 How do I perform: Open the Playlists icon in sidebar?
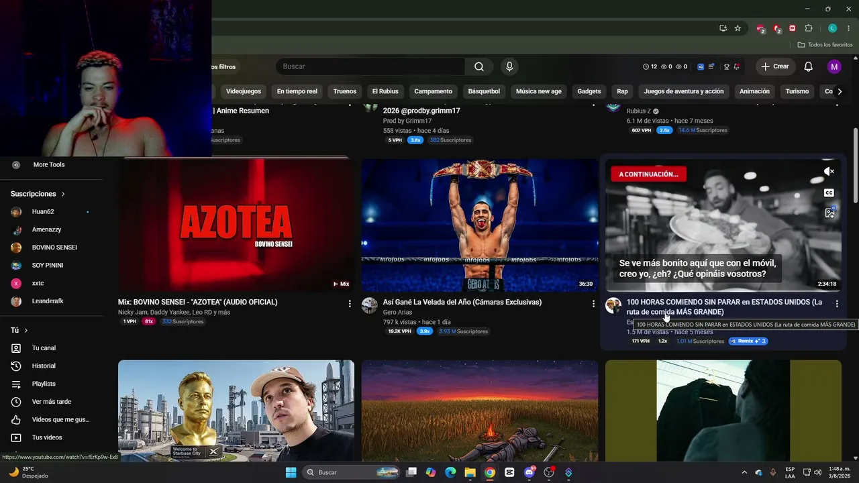pyautogui.click(x=16, y=384)
